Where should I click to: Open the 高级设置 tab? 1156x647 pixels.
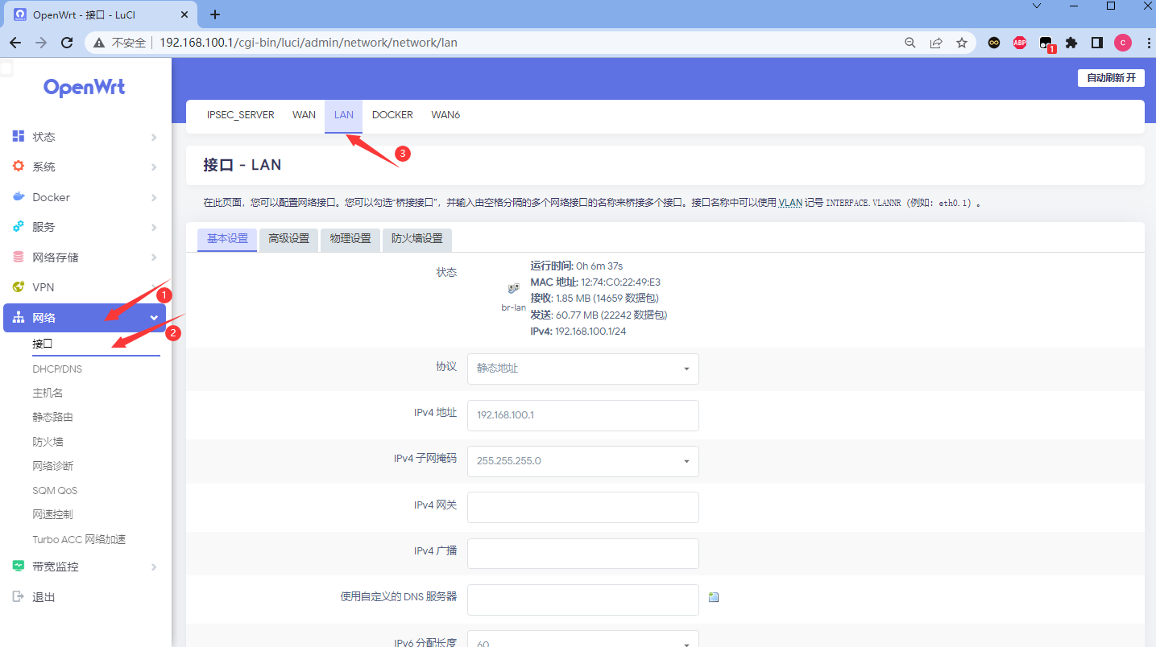(289, 239)
